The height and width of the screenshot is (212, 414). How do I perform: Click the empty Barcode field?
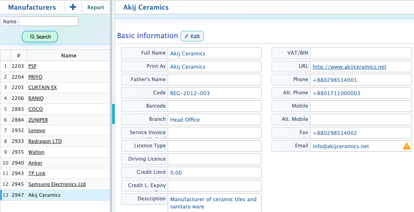click(x=214, y=106)
